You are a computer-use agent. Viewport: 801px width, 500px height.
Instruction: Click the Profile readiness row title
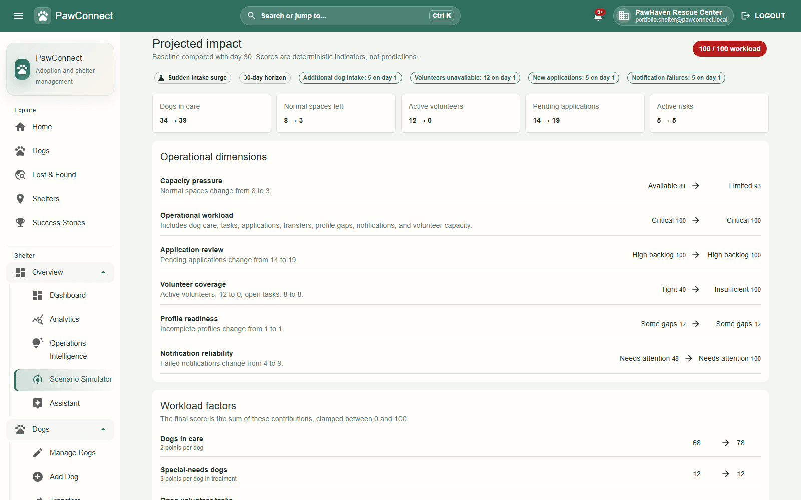tap(189, 319)
